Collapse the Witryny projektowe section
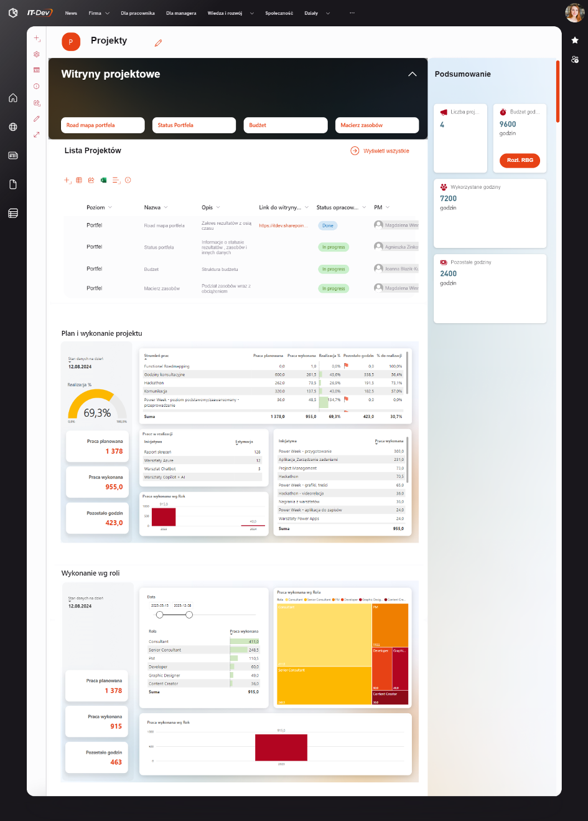588x821 pixels. pyautogui.click(x=412, y=74)
